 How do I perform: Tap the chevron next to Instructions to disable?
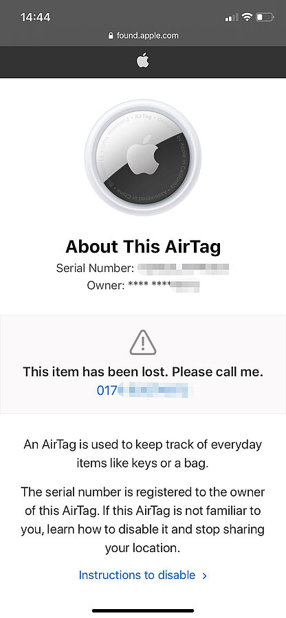pos(204,576)
